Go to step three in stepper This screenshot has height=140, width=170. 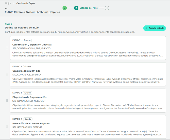pos(107,8)
